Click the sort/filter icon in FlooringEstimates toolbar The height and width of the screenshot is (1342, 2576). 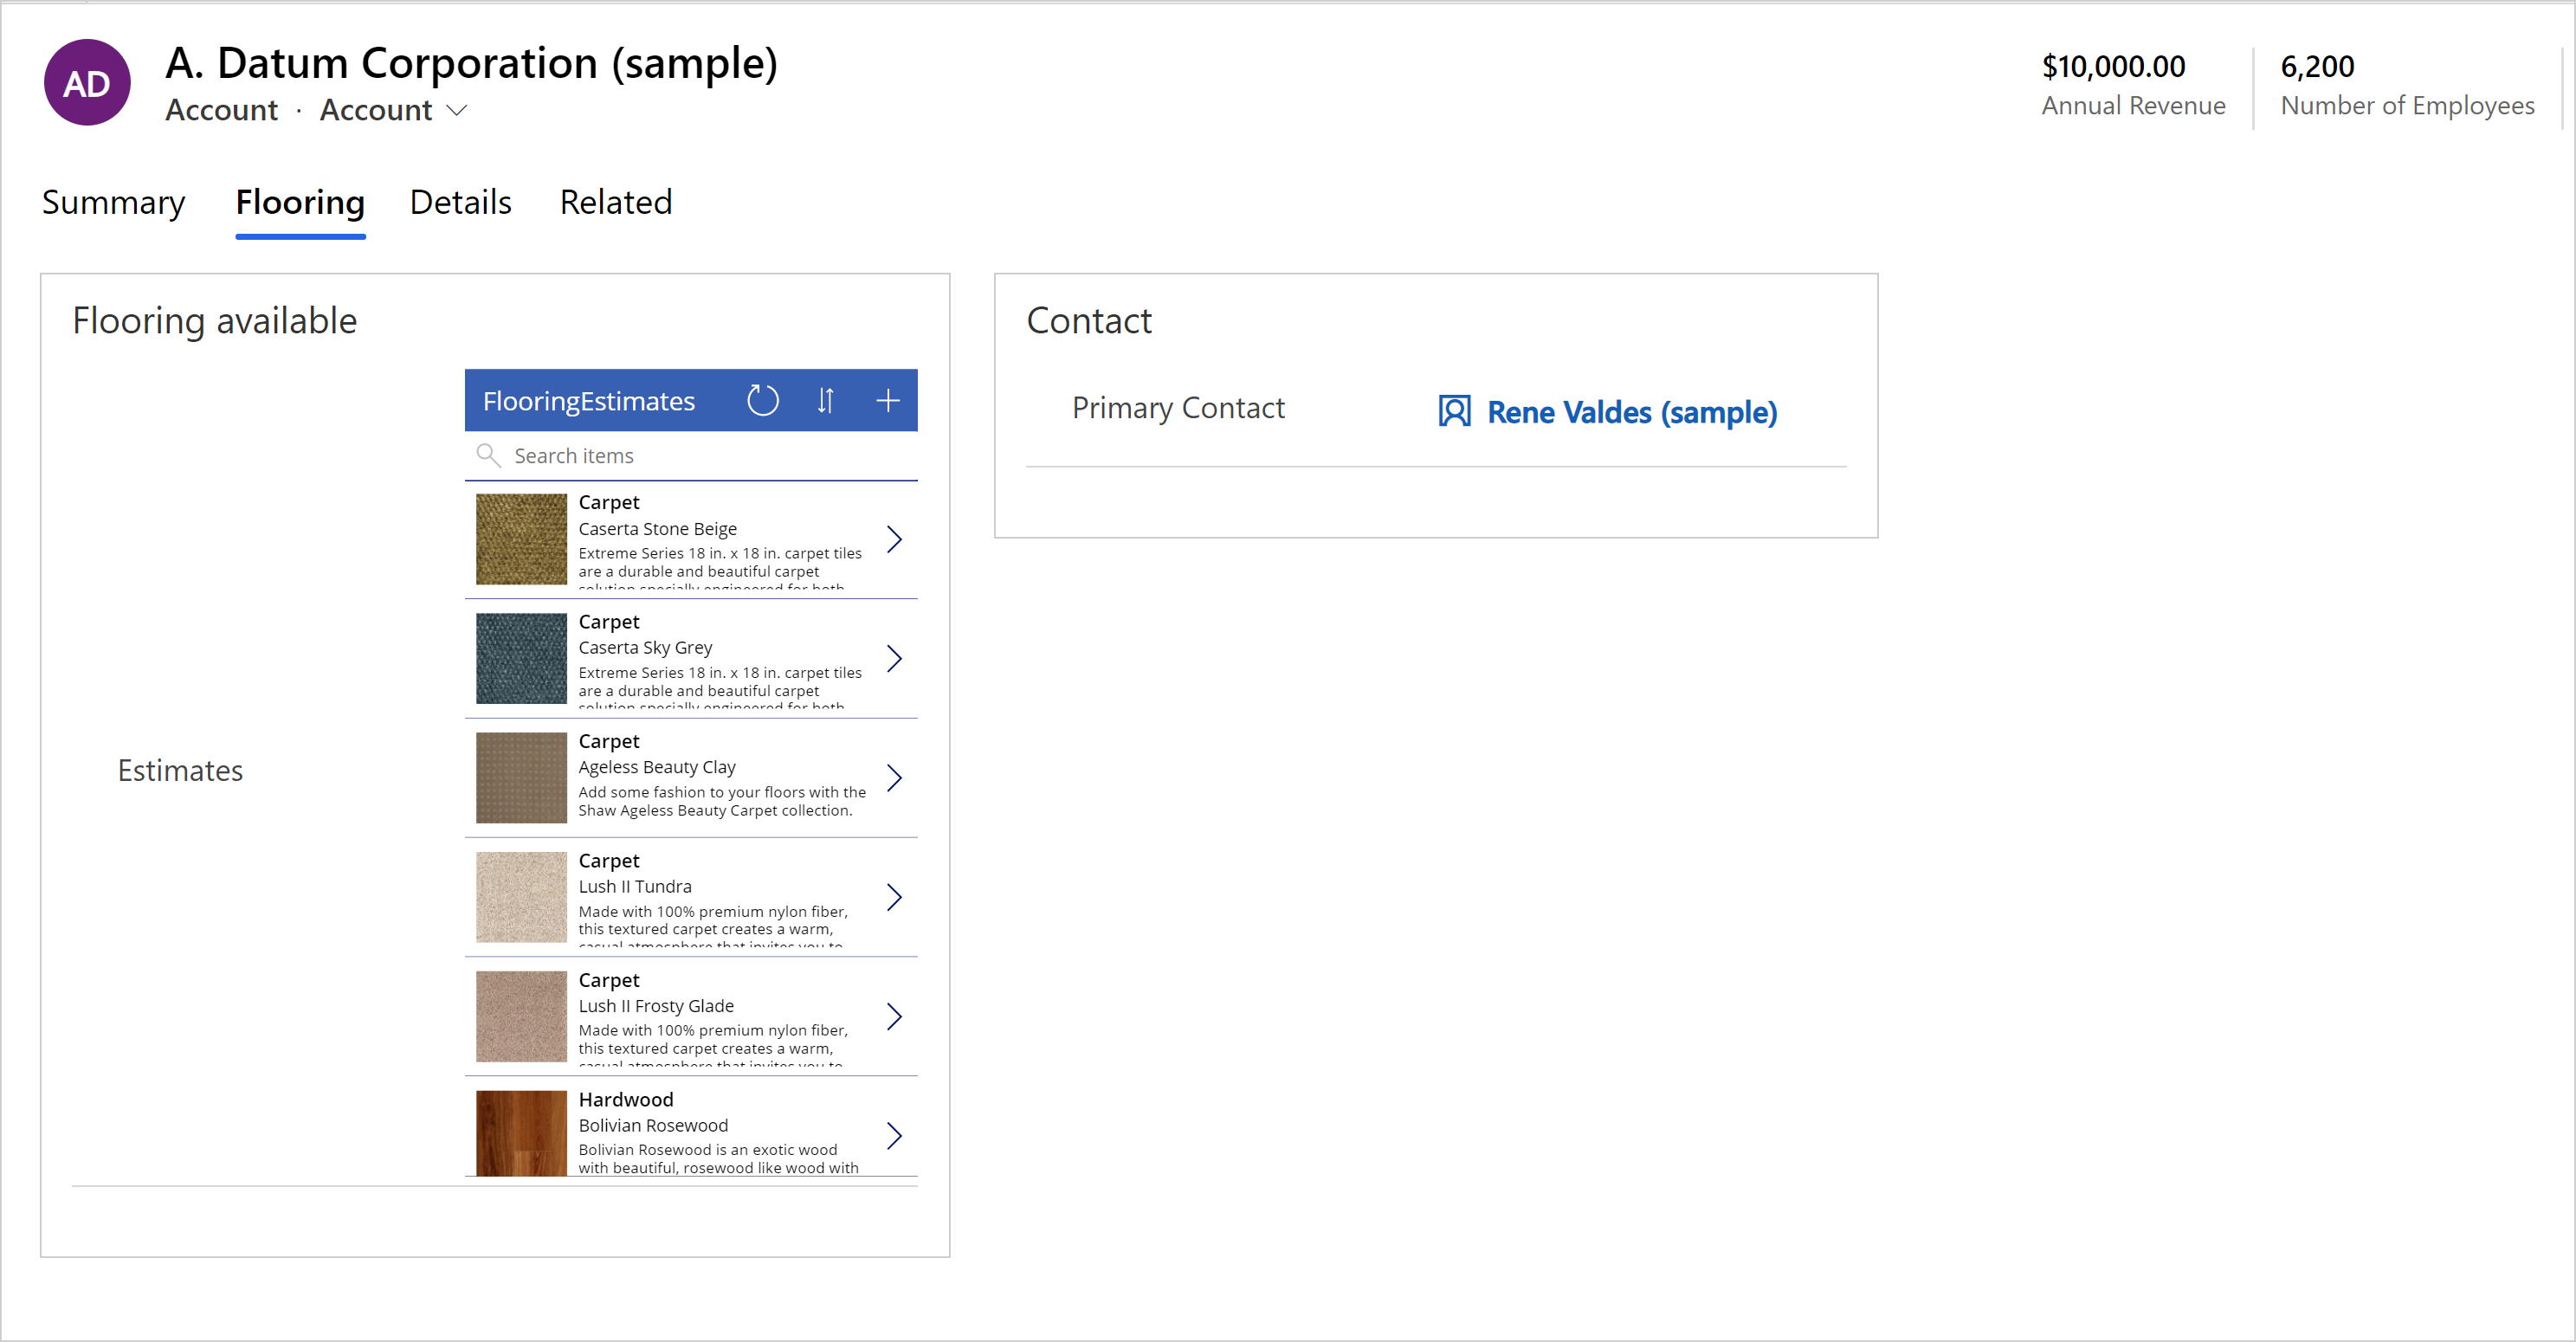tap(826, 398)
